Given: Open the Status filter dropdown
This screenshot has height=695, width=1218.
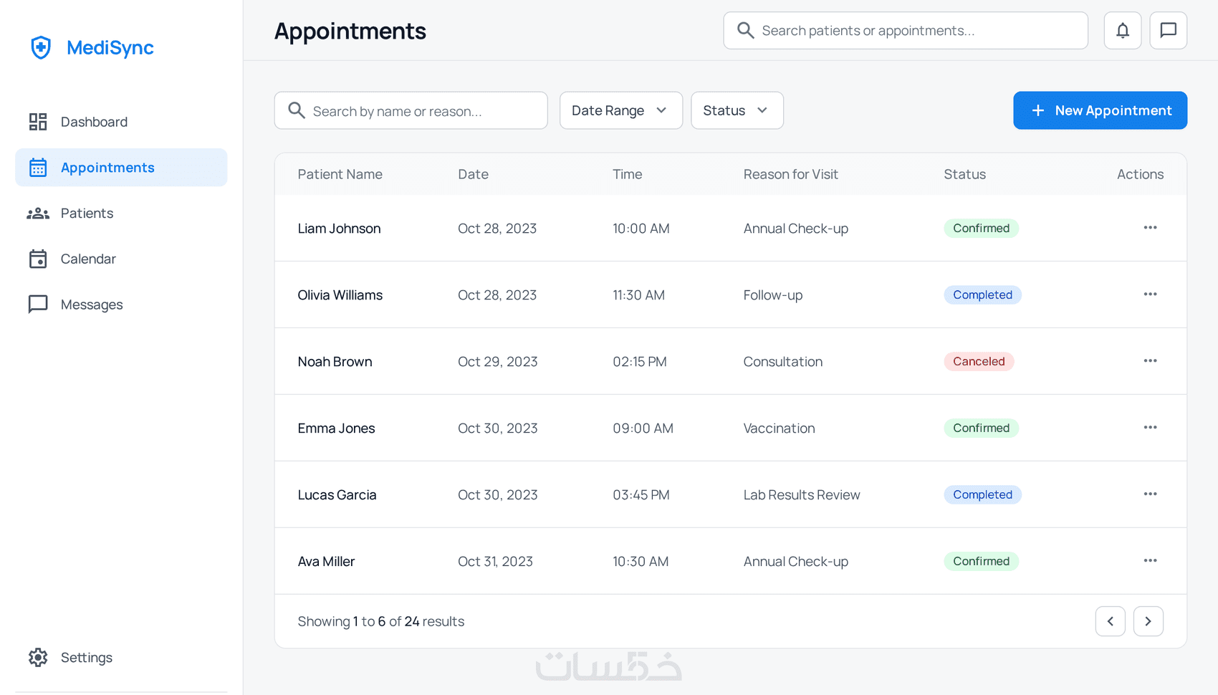Looking at the screenshot, I should 737,110.
